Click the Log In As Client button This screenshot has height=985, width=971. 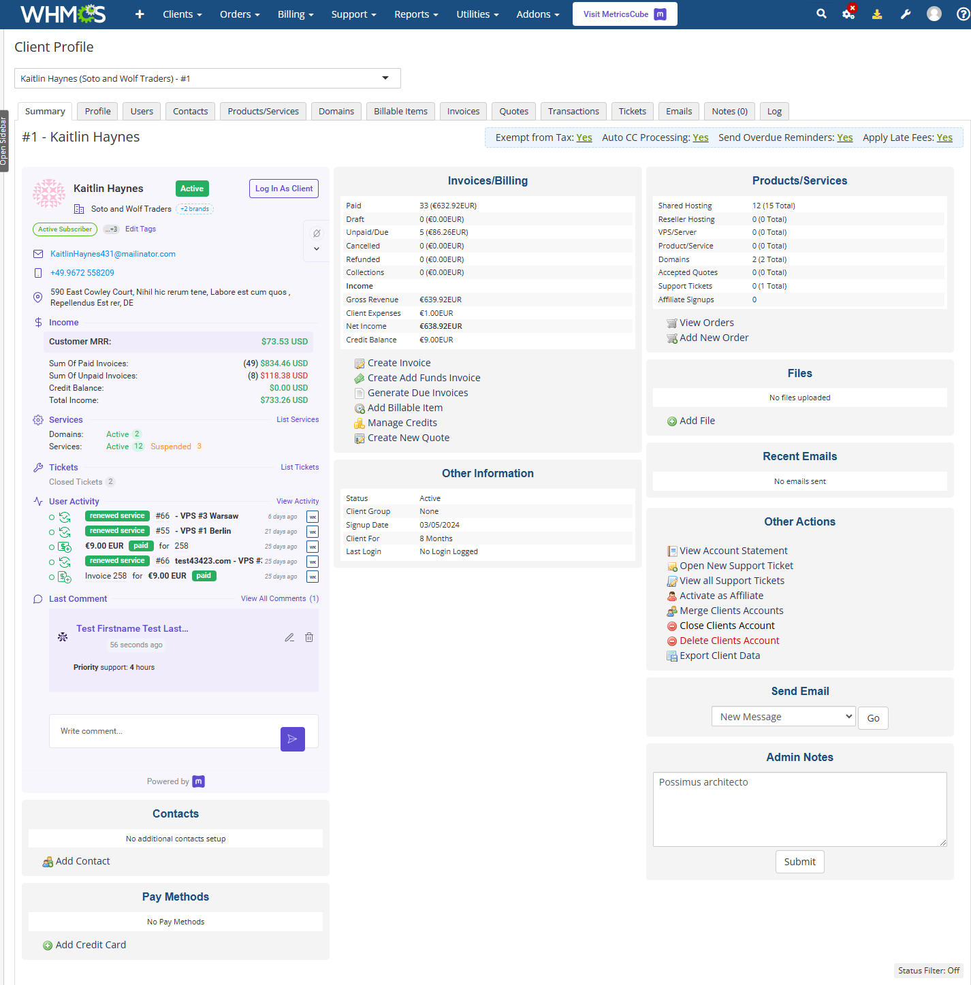[x=284, y=189]
